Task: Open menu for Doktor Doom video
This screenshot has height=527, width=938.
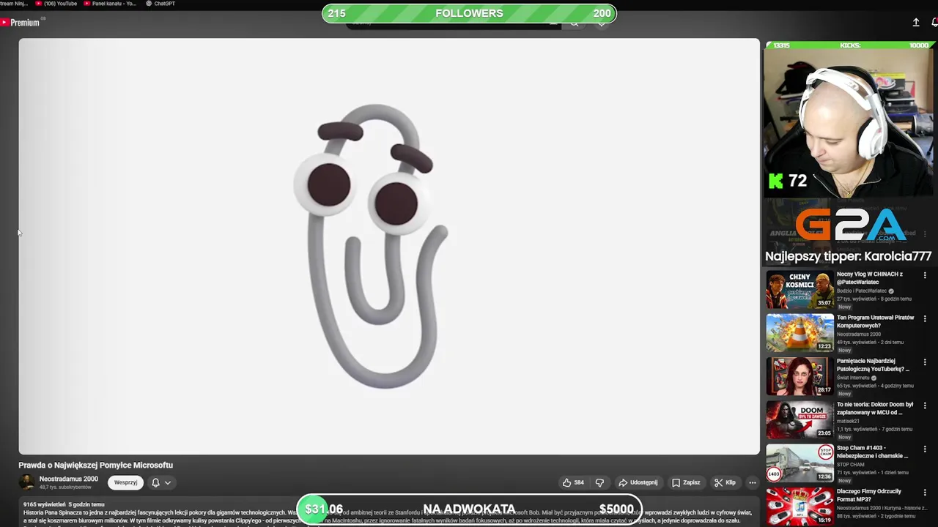Action: (x=925, y=405)
